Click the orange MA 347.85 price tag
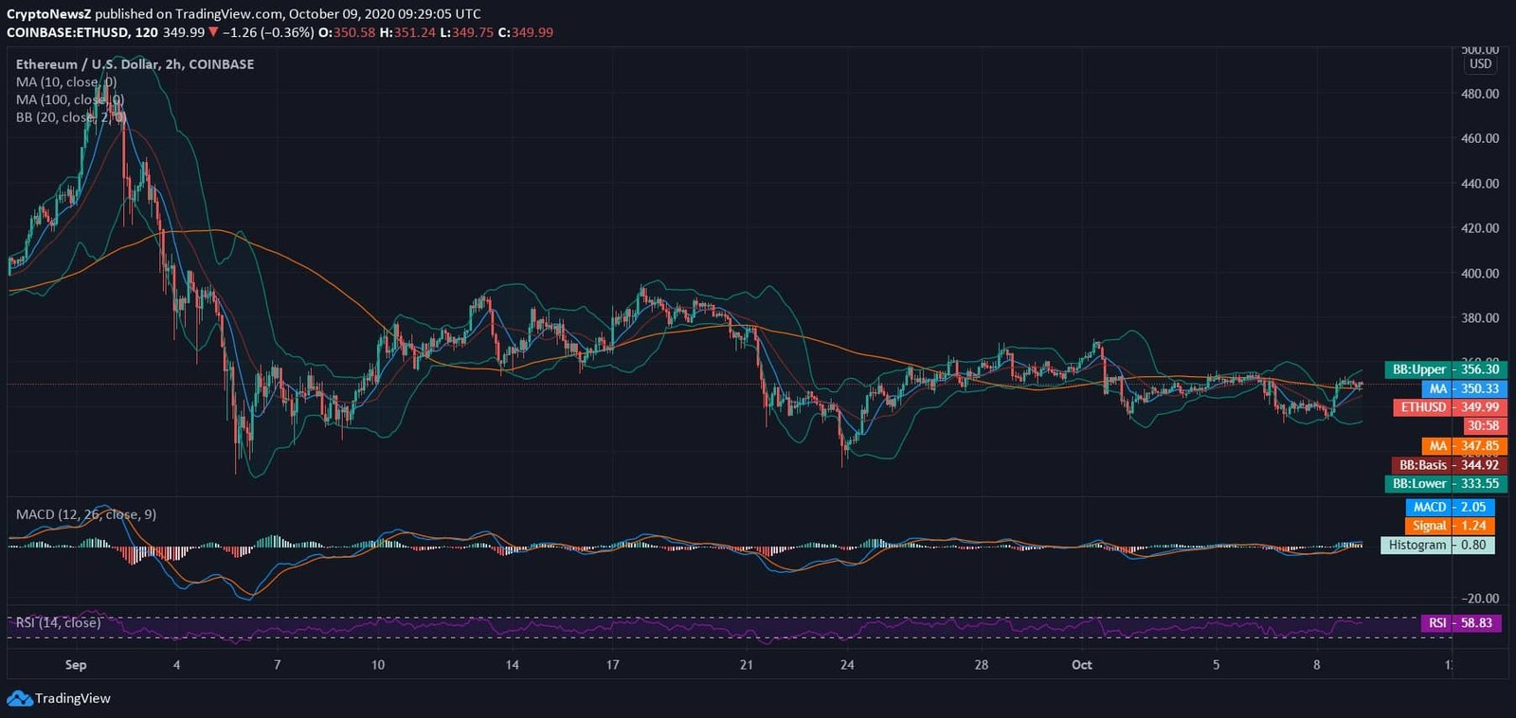The width and height of the screenshot is (1516, 718). click(1464, 446)
